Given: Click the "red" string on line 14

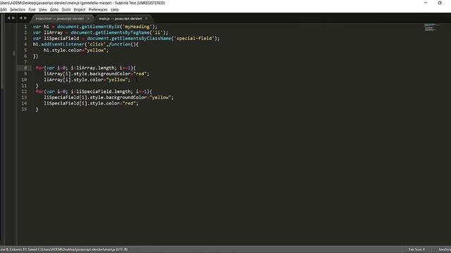Looking at the screenshot, I should click(x=129, y=103).
